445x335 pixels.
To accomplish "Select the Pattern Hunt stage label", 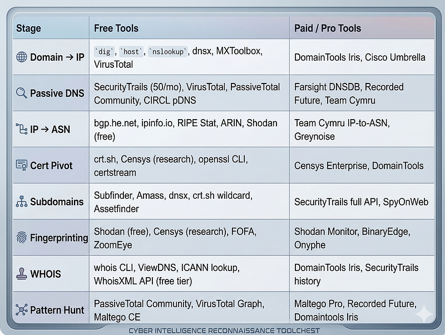I will click(57, 310).
